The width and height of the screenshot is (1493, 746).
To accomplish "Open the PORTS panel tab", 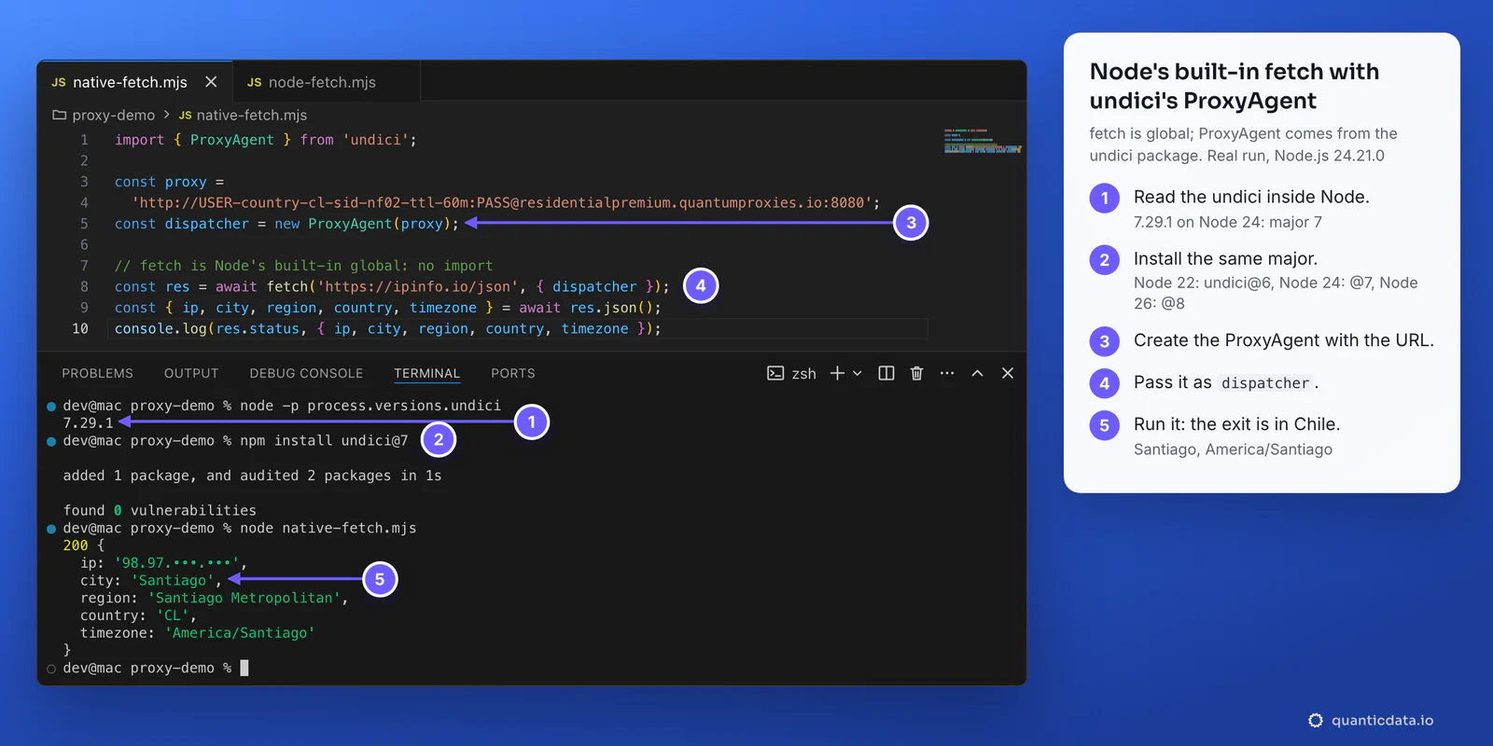I will coord(513,373).
